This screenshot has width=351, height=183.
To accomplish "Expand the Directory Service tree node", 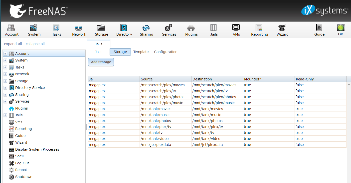I will [5, 88].
